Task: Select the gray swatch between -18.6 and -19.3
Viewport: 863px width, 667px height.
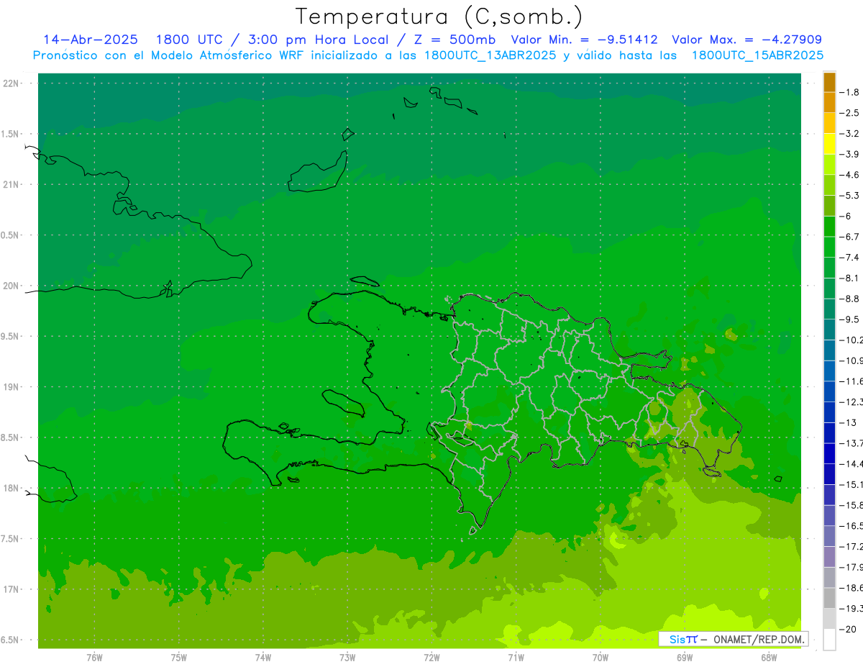Action: tap(829, 598)
